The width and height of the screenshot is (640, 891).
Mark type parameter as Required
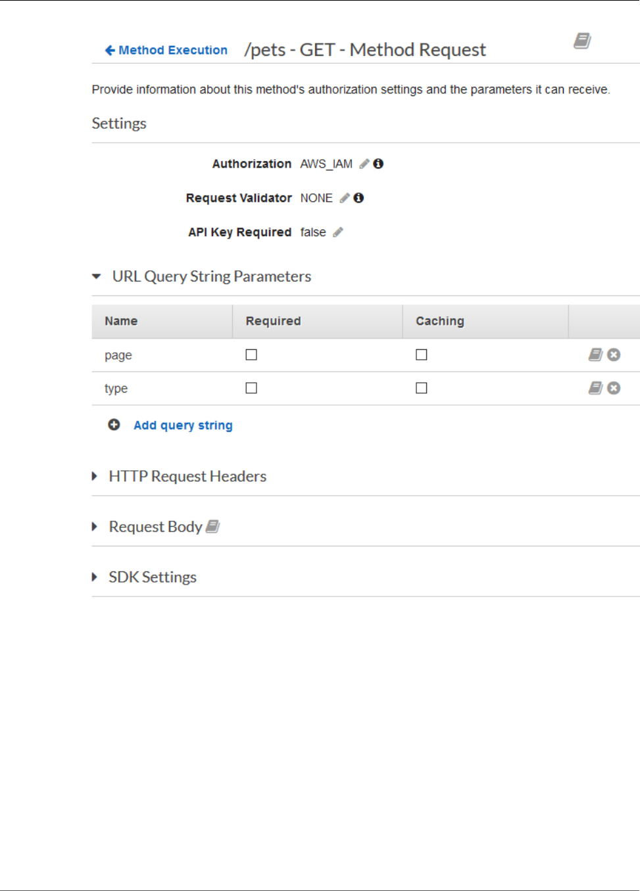pyautogui.click(x=251, y=389)
